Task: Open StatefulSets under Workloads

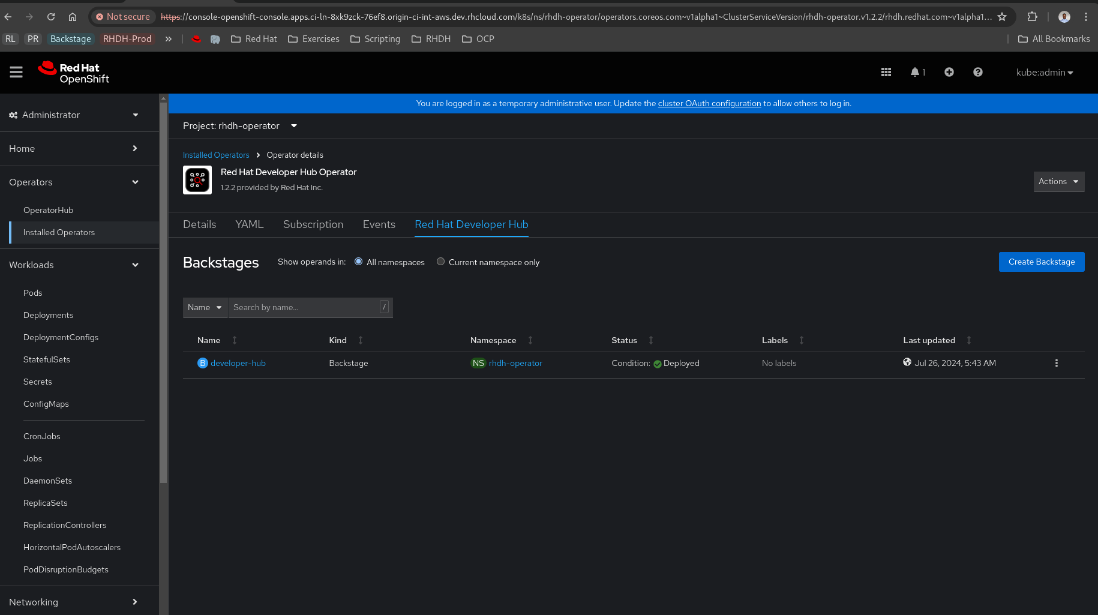Action: click(x=47, y=360)
